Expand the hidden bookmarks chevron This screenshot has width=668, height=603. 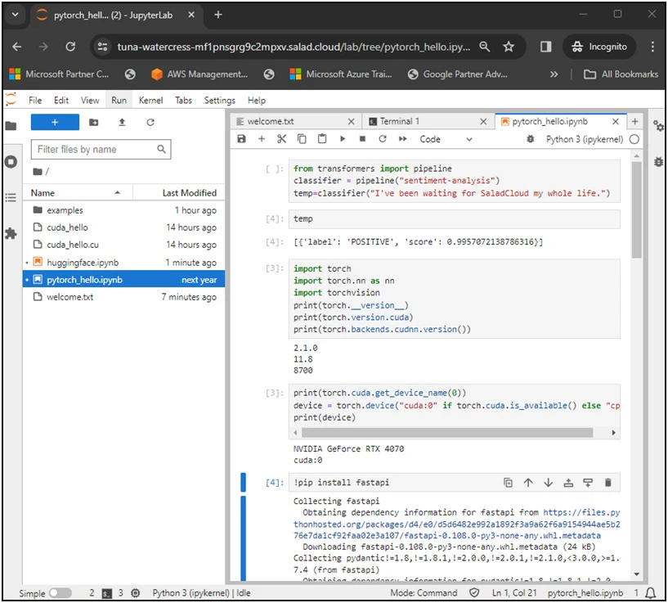pos(554,74)
